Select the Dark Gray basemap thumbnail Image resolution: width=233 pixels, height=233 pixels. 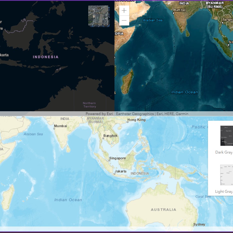tap(226, 136)
